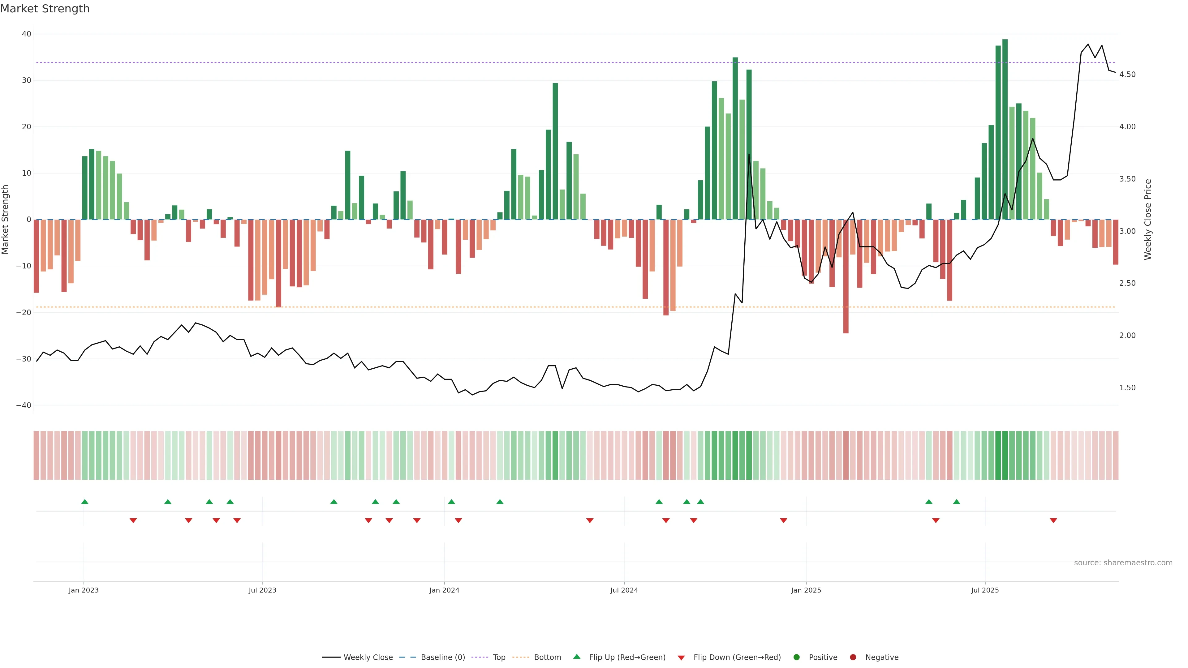This screenshot has width=1188, height=668.
Task: Click the Market Strength chart title
Action: [45, 9]
